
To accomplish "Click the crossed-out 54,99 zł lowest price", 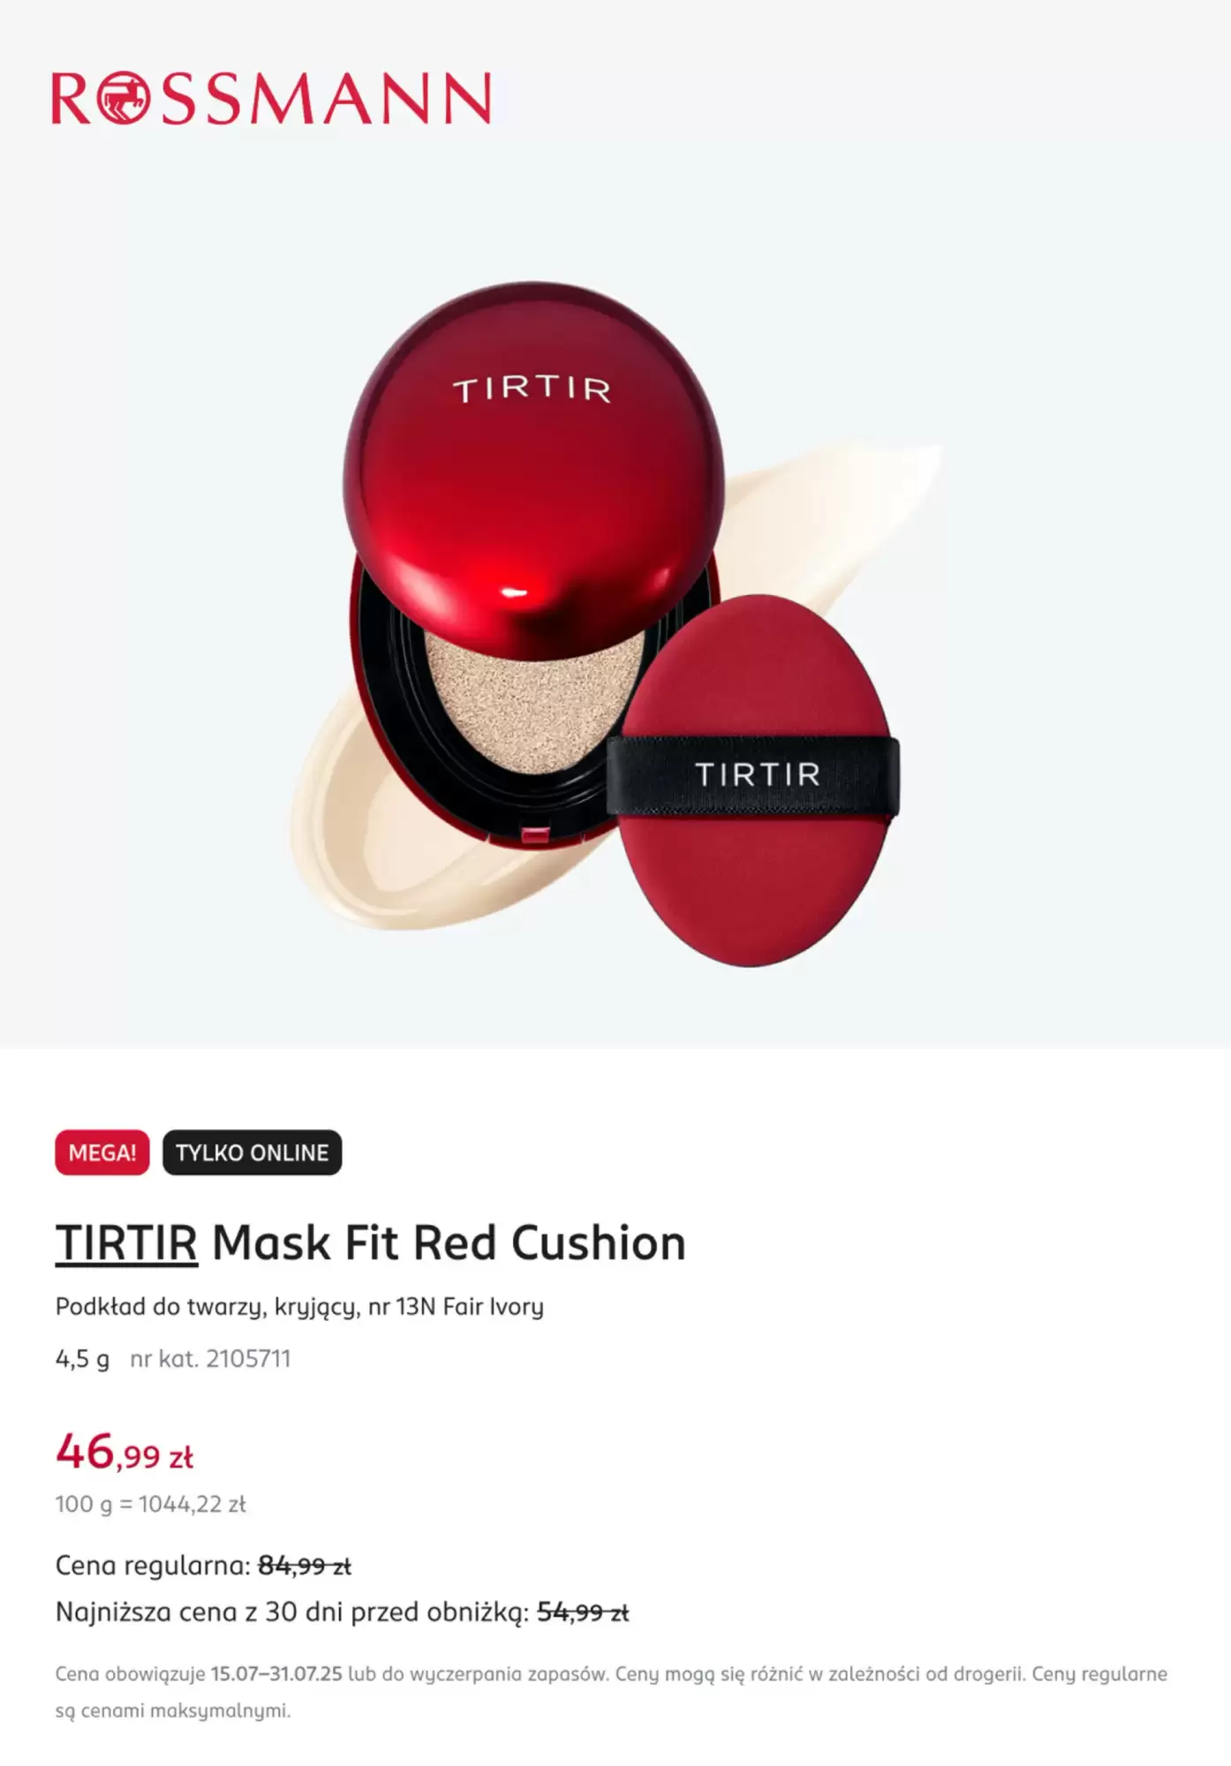I will click(583, 1612).
